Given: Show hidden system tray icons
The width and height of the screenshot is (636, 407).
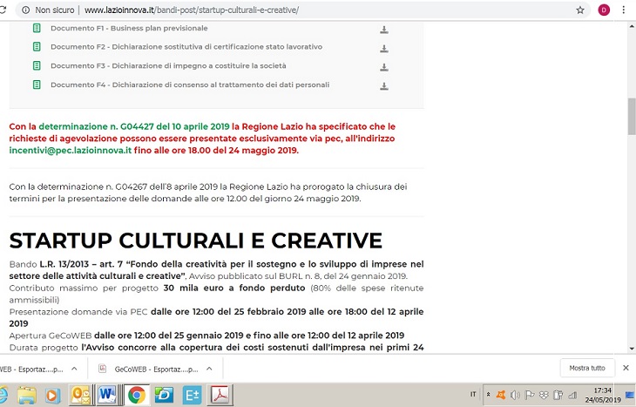Looking at the screenshot, I should pyautogui.click(x=489, y=395).
